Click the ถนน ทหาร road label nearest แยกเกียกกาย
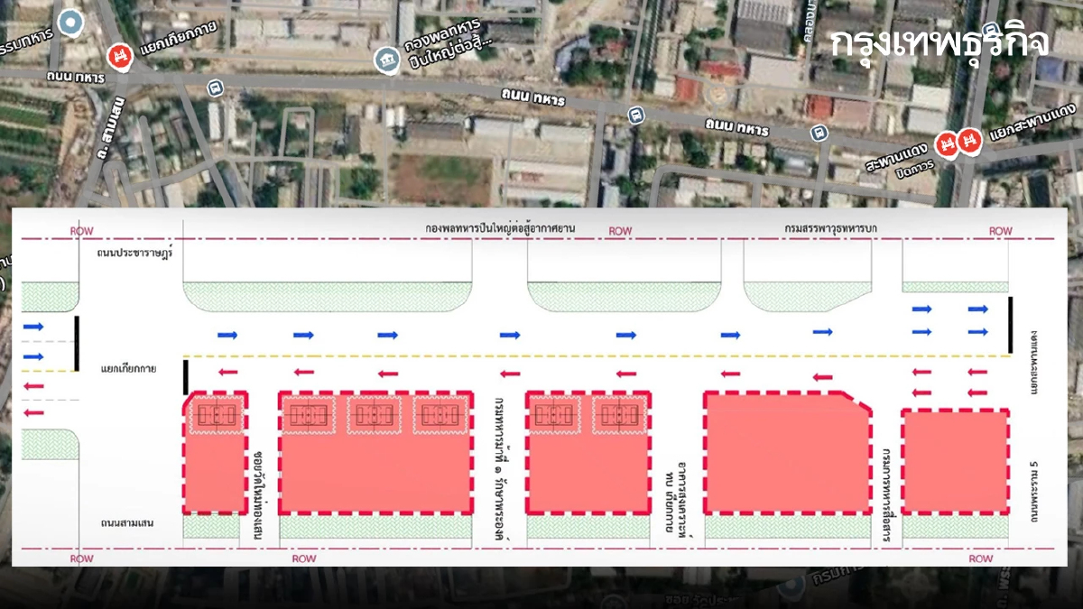The width and height of the screenshot is (1083, 609). point(76,78)
